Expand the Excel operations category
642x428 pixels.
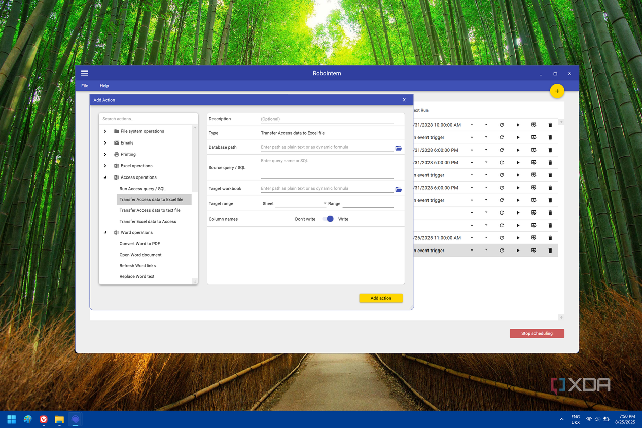coord(105,166)
